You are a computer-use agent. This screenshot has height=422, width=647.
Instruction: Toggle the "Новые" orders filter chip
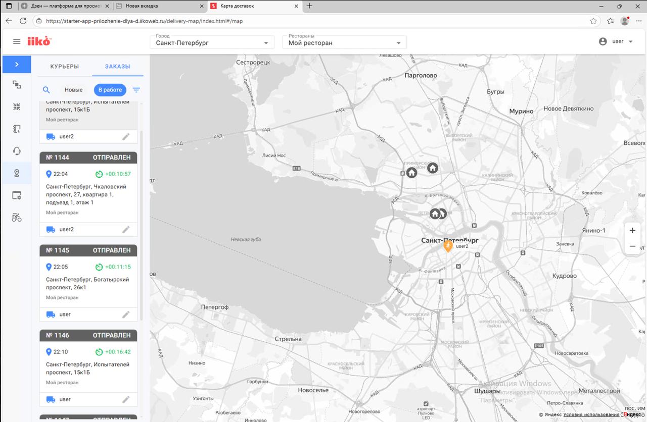pyautogui.click(x=73, y=90)
